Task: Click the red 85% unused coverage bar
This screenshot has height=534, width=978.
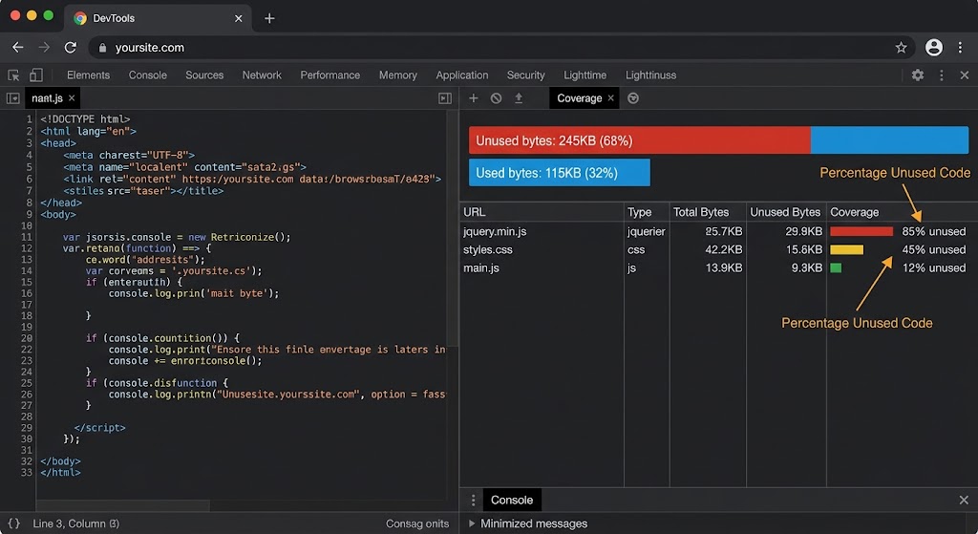Action: click(x=861, y=231)
